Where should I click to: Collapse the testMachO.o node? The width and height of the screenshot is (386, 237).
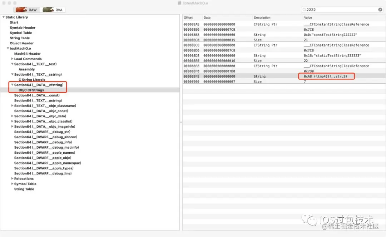8,48
